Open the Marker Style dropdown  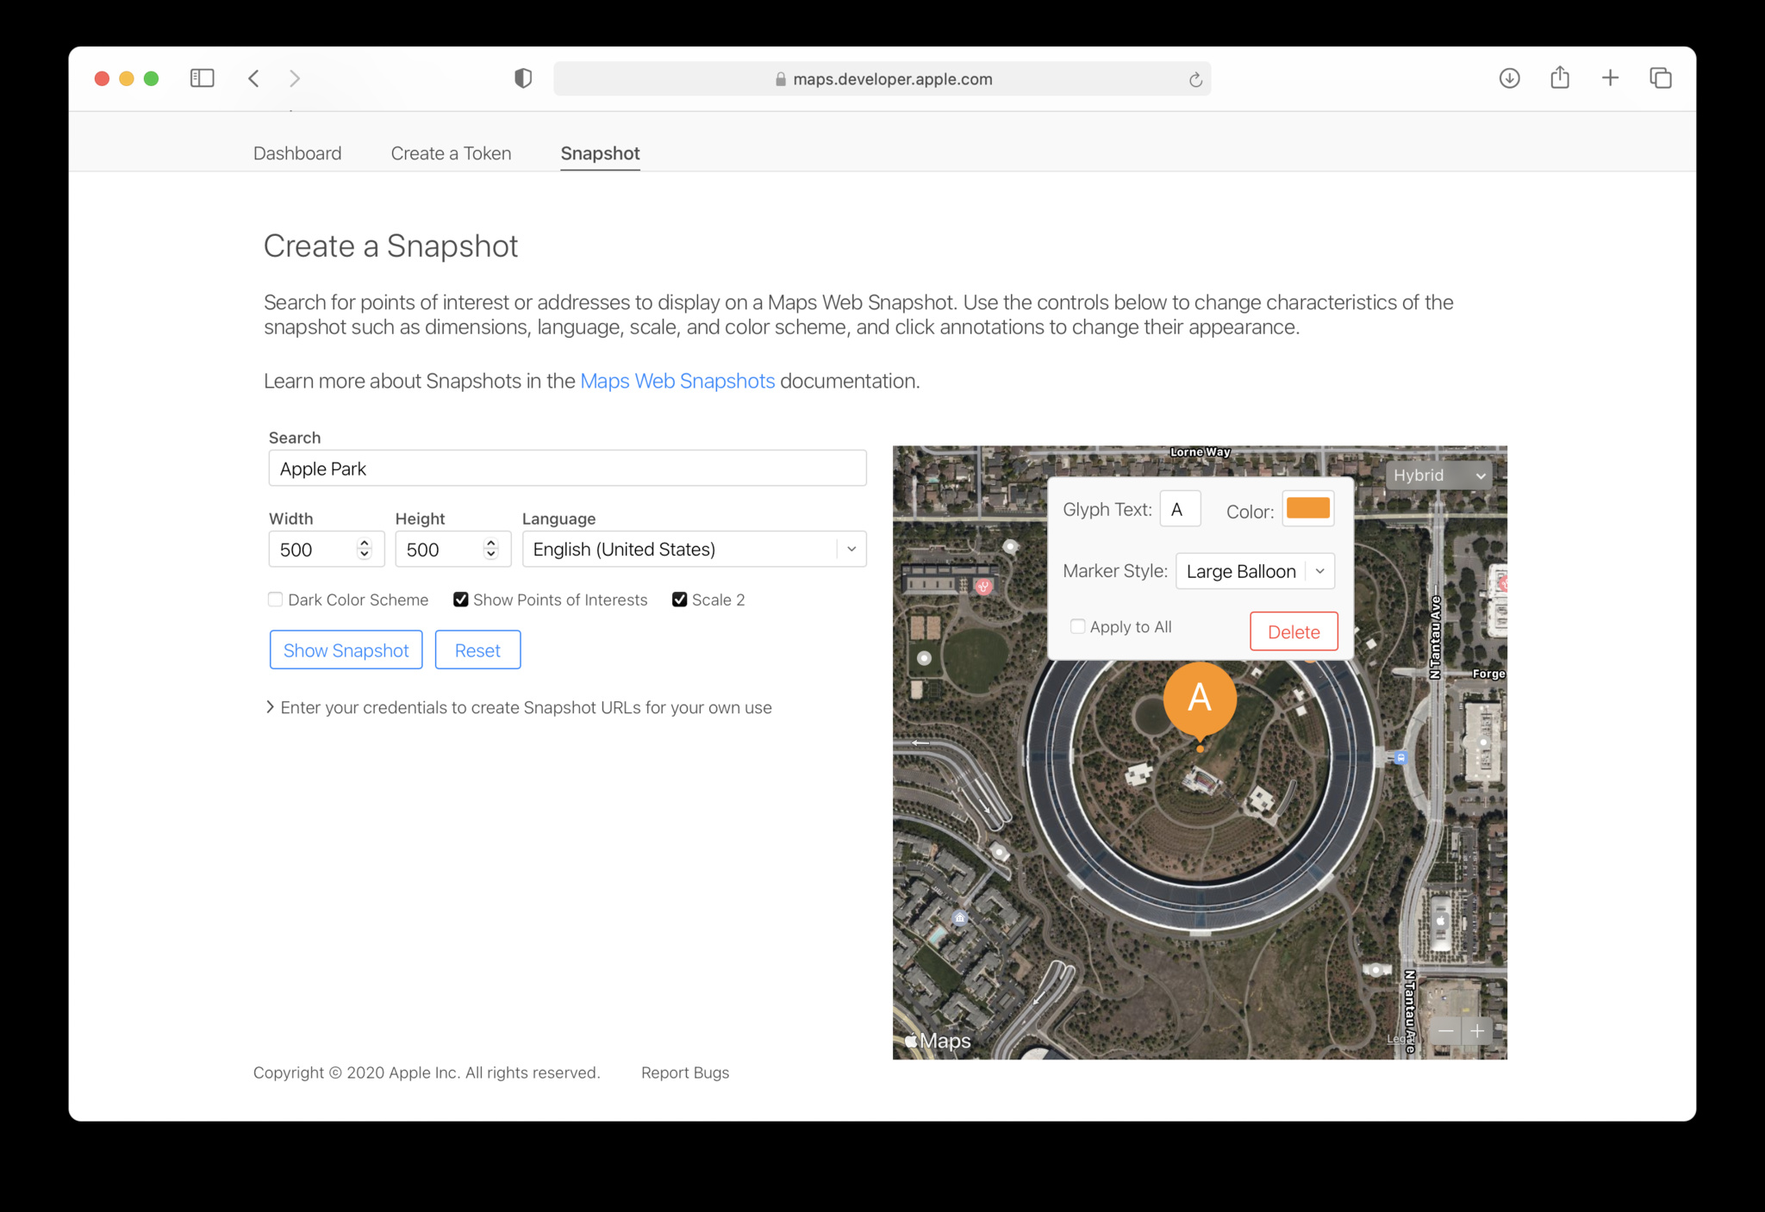click(1255, 571)
